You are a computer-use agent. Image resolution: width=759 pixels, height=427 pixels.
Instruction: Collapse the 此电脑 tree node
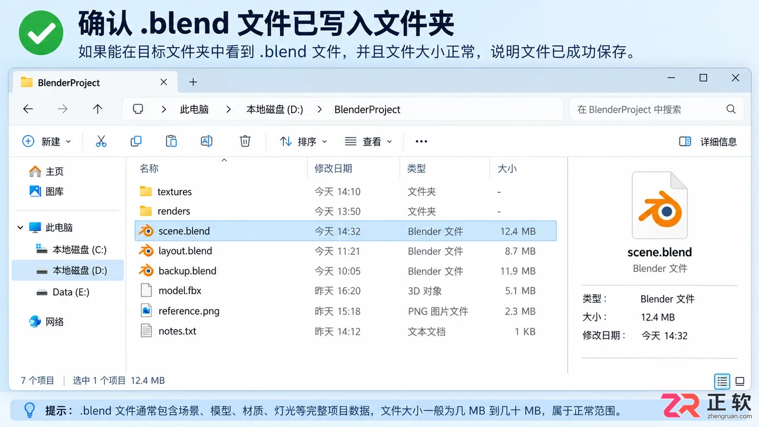point(20,228)
